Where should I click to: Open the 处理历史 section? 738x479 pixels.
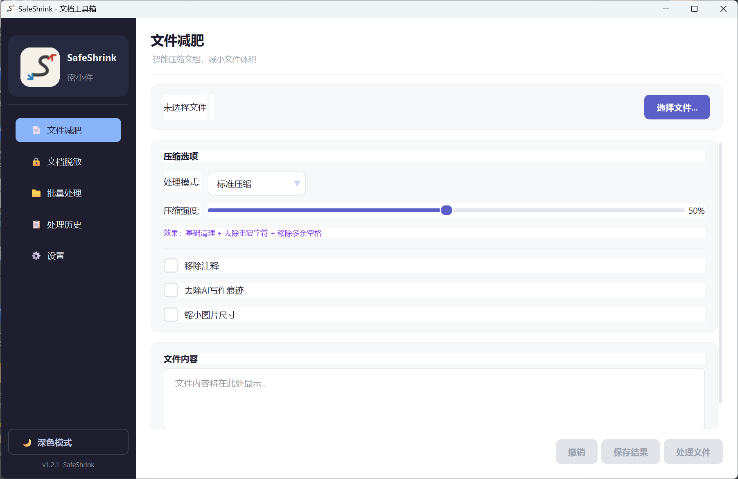(68, 224)
